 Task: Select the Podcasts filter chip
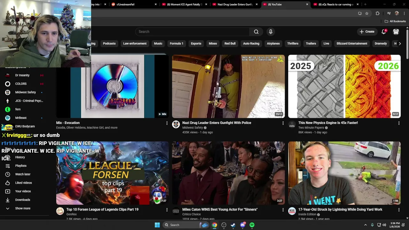tap(109, 43)
